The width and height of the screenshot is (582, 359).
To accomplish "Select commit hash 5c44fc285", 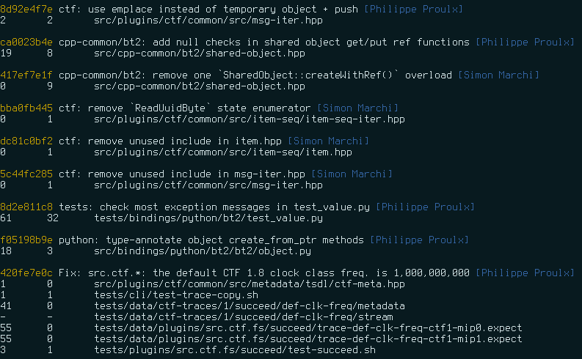I will click(26, 174).
